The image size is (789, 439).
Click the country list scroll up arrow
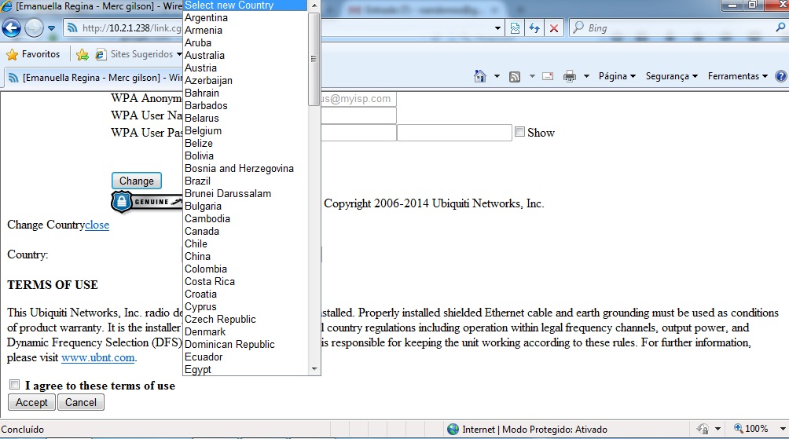click(314, 5)
